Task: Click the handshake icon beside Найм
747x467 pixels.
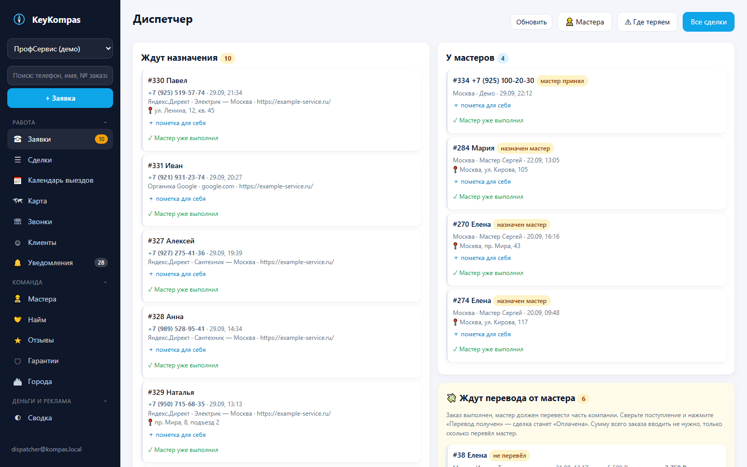Action: 18,320
